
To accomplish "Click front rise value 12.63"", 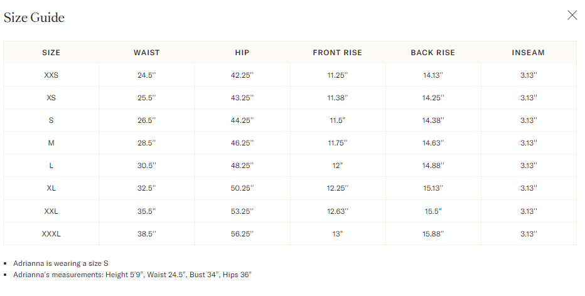I will click(x=338, y=211).
